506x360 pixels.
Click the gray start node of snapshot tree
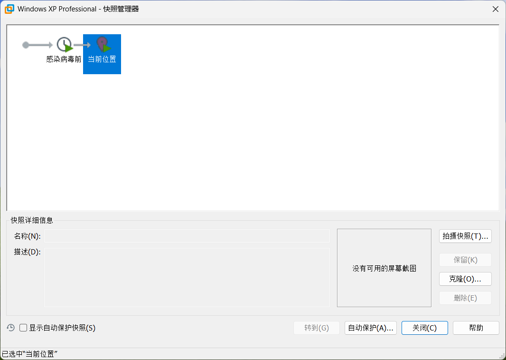tap(26, 45)
